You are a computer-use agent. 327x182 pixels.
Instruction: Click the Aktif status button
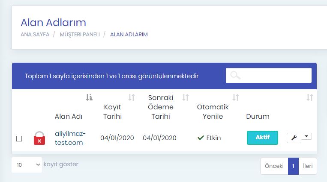coord(262,138)
